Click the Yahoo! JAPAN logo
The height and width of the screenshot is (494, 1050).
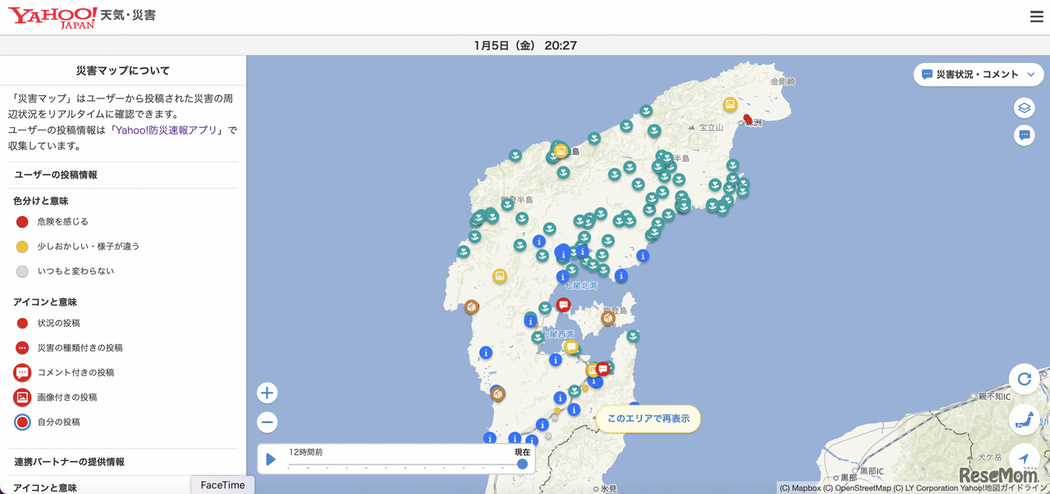(52, 17)
